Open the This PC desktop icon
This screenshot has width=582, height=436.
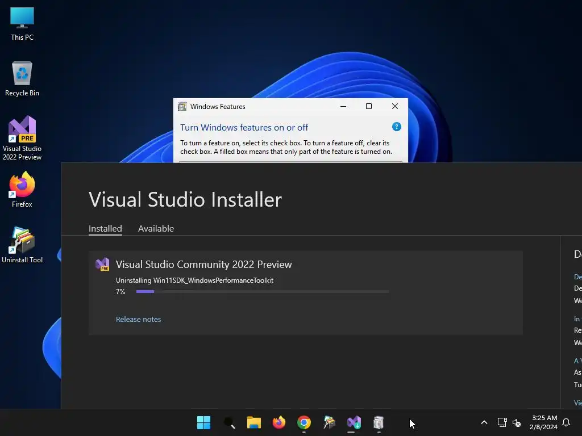click(x=22, y=24)
